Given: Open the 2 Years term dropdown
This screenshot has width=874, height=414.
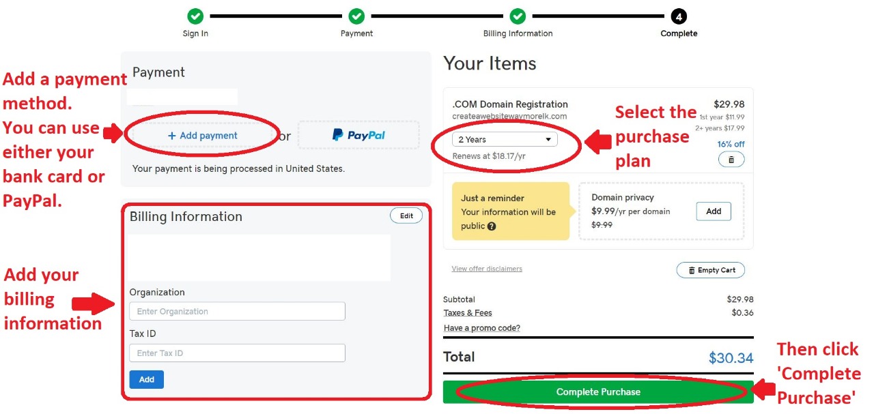Looking at the screenshot, I should [505, 139].
